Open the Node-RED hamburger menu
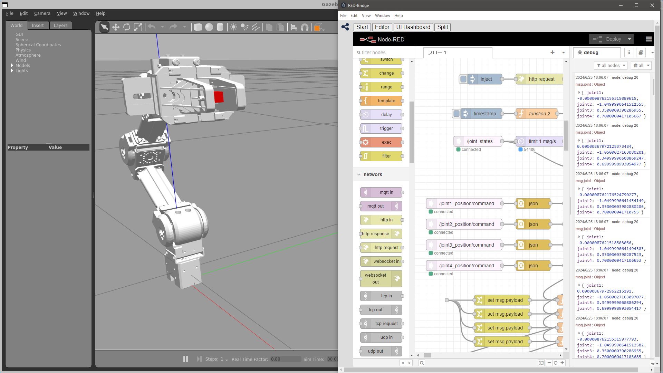Screen dimensions: 663x373 (x=648, y=39)
